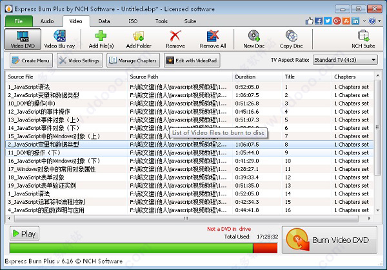Select row 4_JavaScript的函数声明与应用

[x=190, y=210]
